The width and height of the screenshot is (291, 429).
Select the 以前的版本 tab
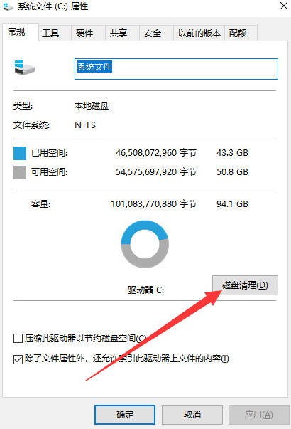199,33
